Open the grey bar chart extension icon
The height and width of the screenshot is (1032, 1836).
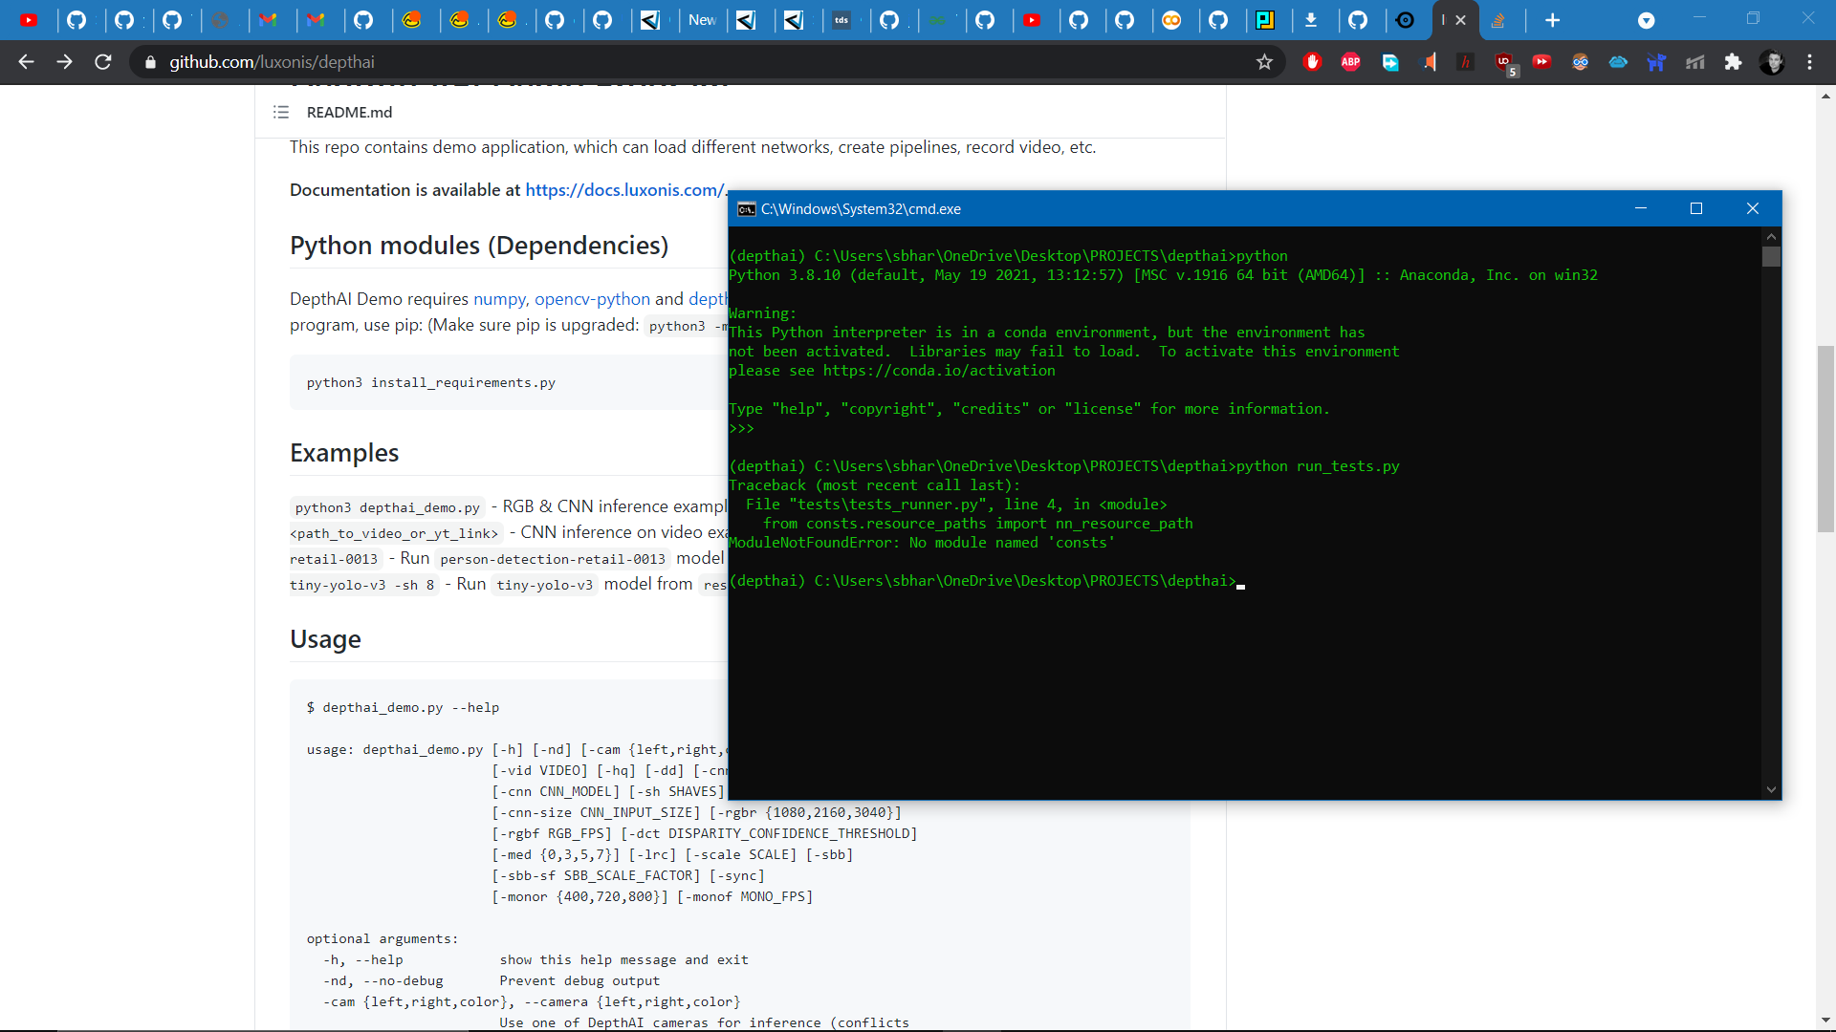1694,62
